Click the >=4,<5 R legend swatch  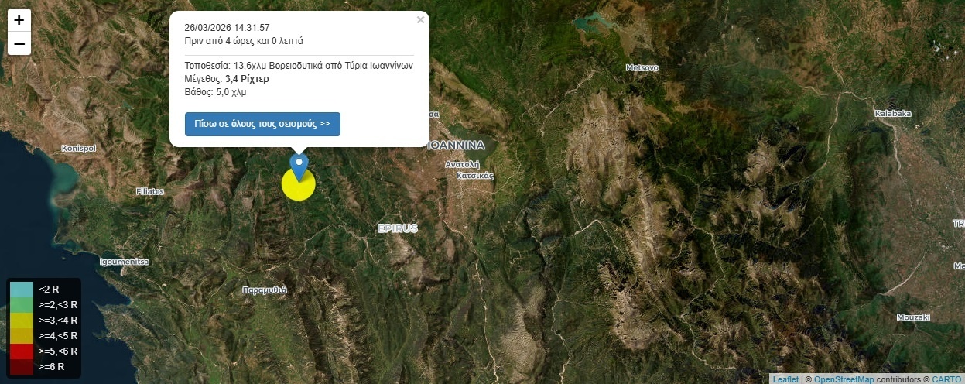tap(22, 336)
